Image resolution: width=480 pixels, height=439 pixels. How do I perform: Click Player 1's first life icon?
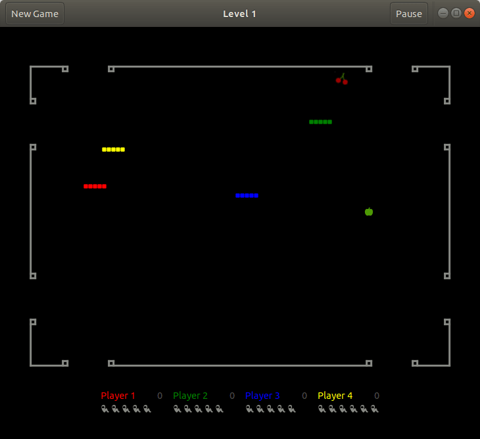point(105,409)
